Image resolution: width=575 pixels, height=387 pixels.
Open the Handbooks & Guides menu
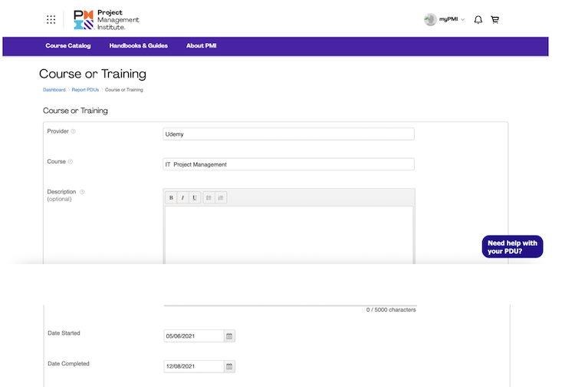click(x=138, y=46)
